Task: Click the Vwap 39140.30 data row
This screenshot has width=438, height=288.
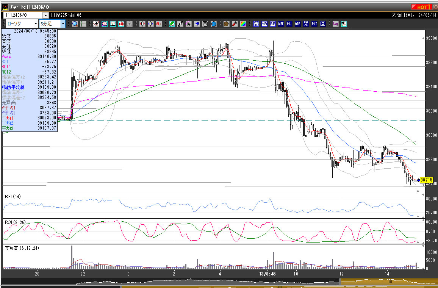Action: [29, 56]
